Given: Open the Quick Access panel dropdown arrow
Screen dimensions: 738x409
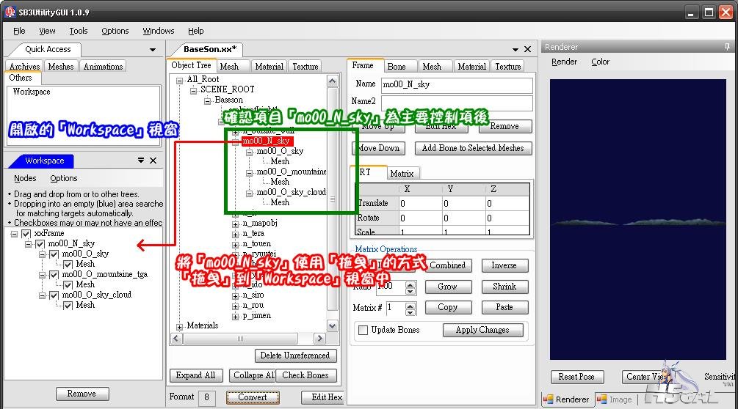Looking at the screenshot, I should (153, 50).
